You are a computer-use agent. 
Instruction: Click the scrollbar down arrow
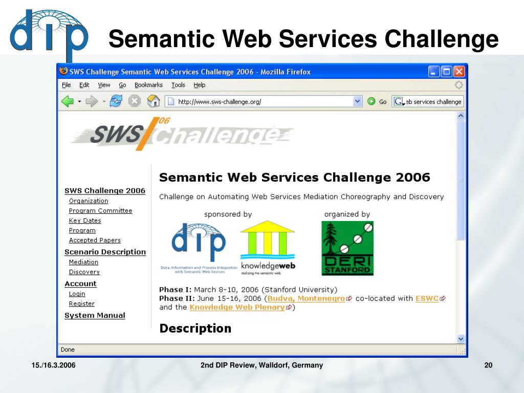coord(461,339)
